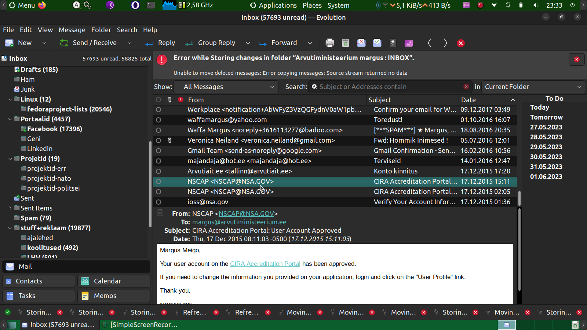Image resolution: width=587 pixels, height=330 pixels.
Task: Toggle read status of majandaja@hot.ee message
Action: point(158,161)
